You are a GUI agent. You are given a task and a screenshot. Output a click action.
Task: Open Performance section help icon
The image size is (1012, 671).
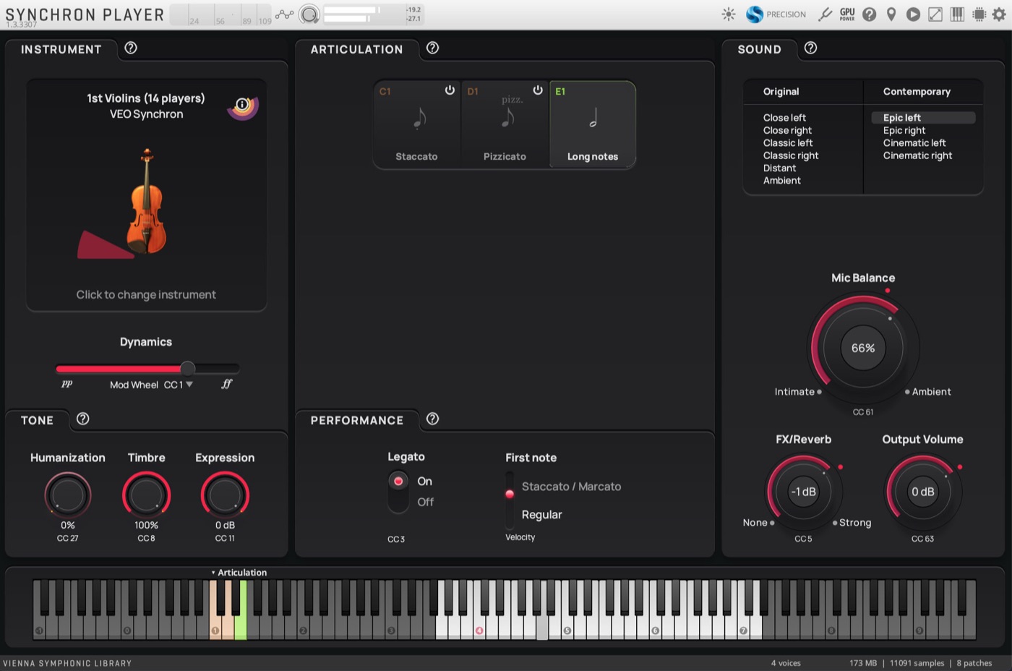[433, 419]
